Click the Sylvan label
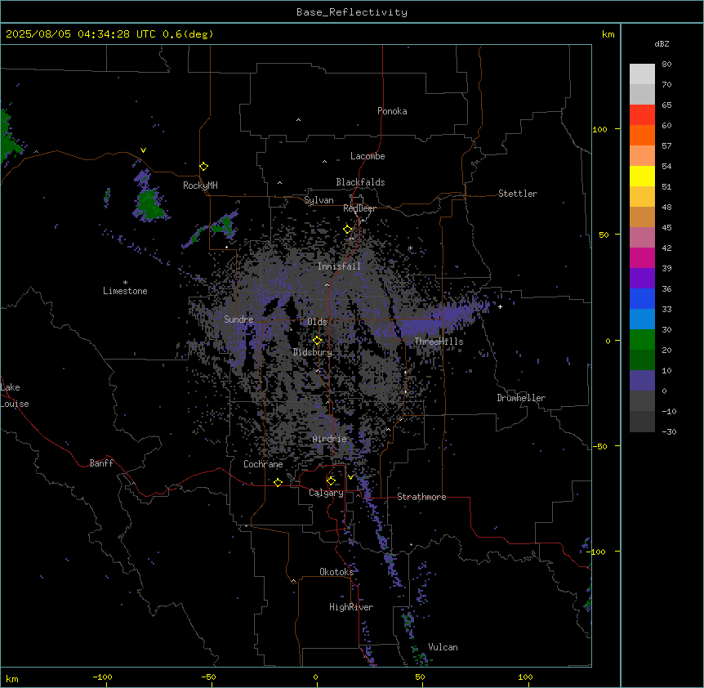This screenshot has height=688, width=704. 319,200
